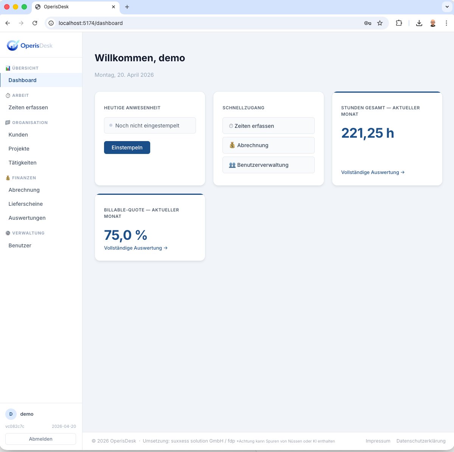Open the tab search chevron at top right
This screenshot has height=452, width=454.
[446, 6]
